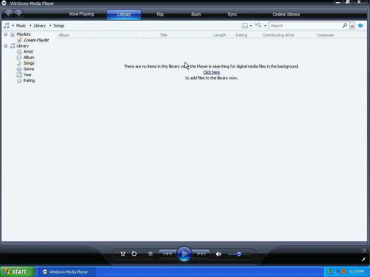Expand the arrow before Library breadcrumb

[30, 26]
